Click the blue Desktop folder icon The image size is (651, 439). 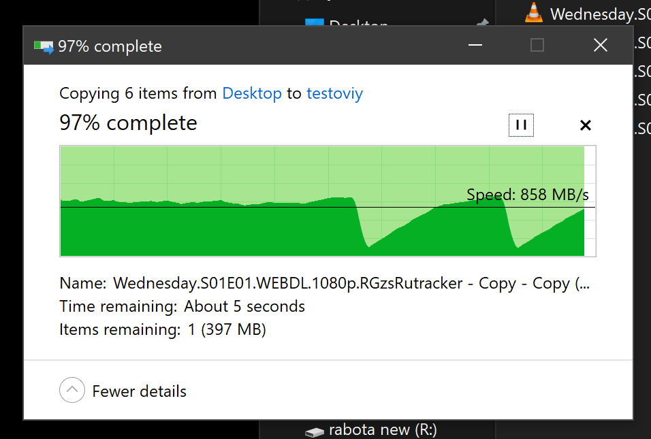[315, 22]
